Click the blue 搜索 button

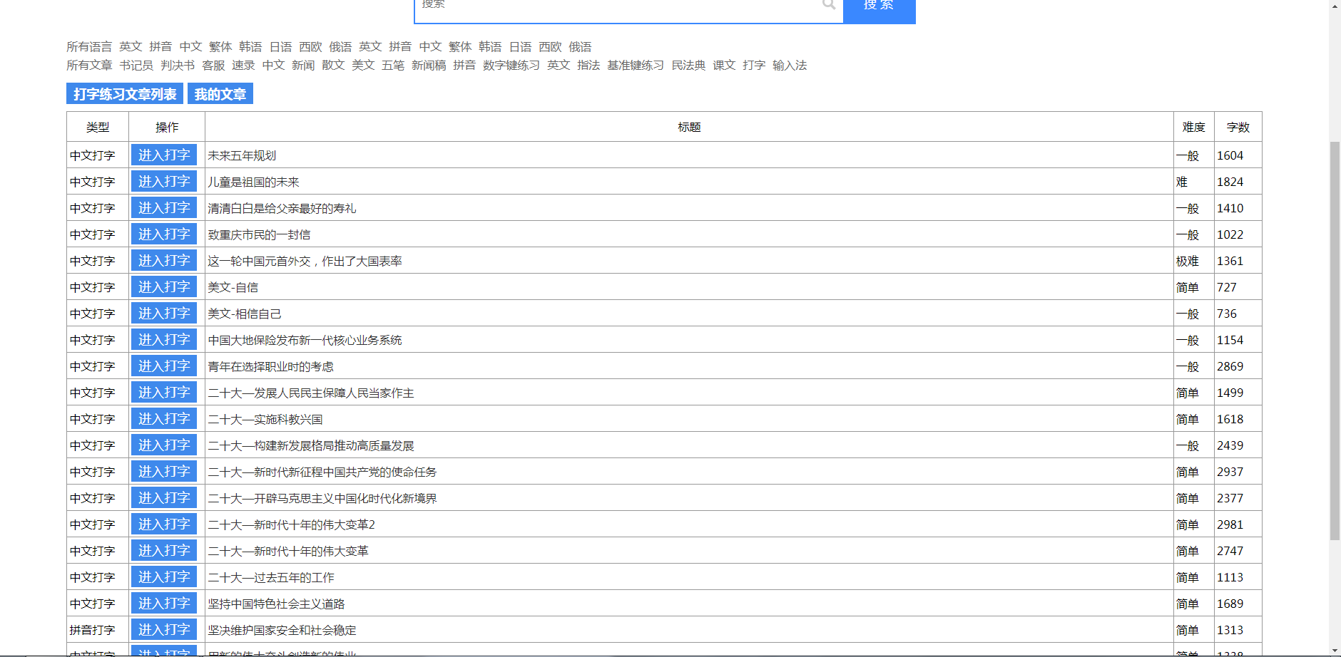[879, 10]
